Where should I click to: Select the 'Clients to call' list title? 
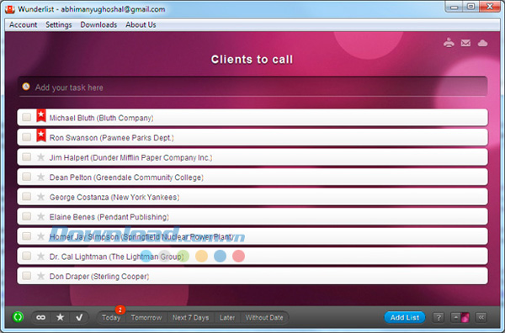tap(252, 60)
